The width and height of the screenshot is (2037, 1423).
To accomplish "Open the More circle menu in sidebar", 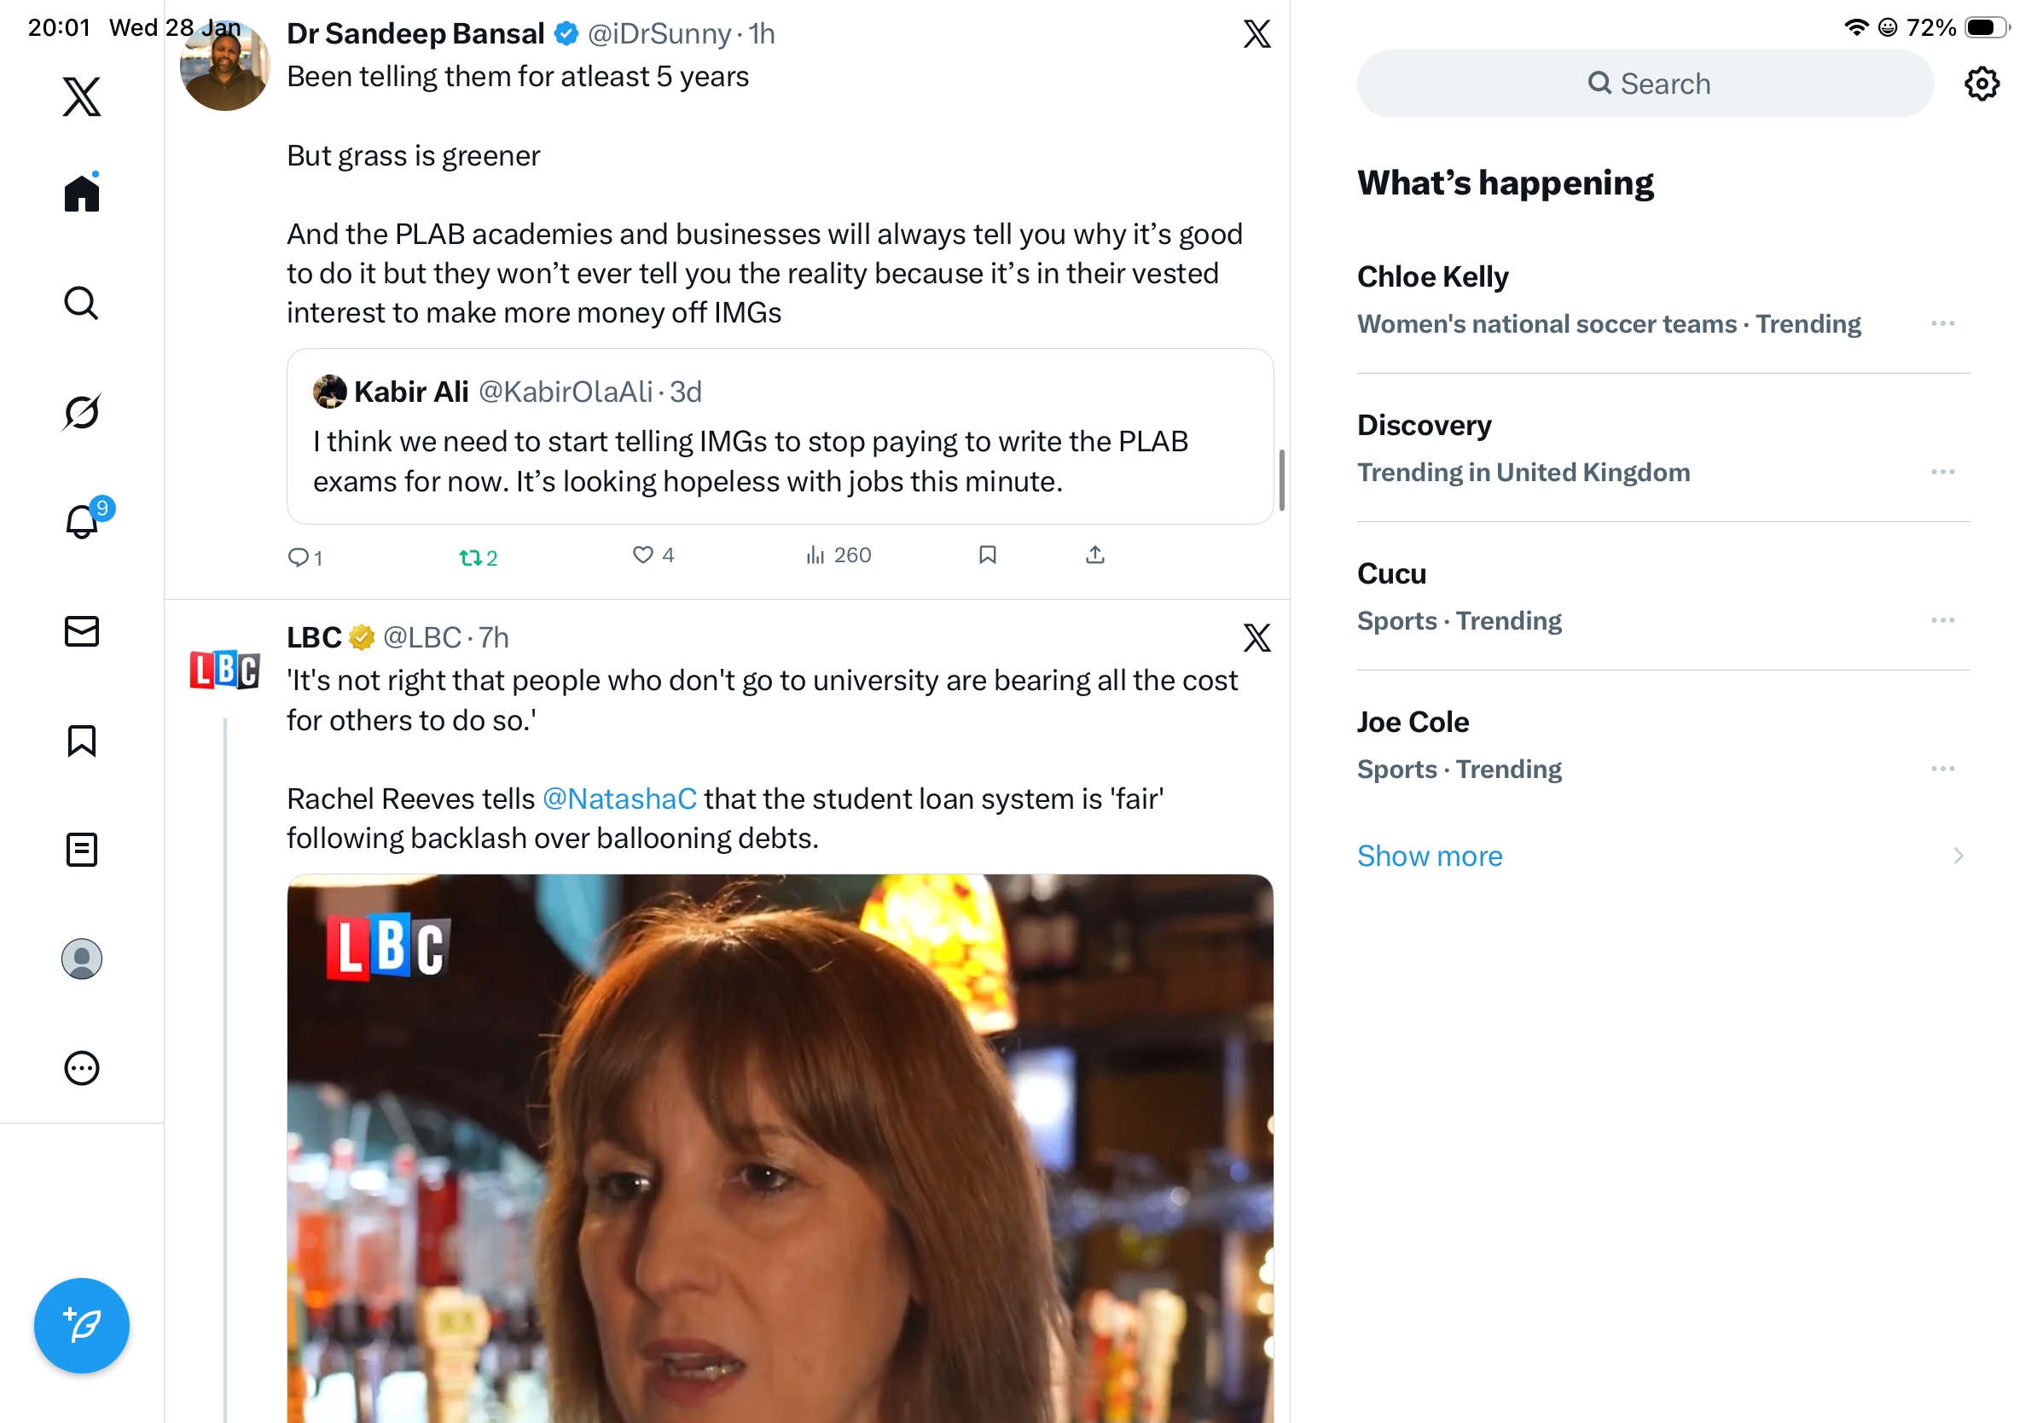I will (82, 1067).
